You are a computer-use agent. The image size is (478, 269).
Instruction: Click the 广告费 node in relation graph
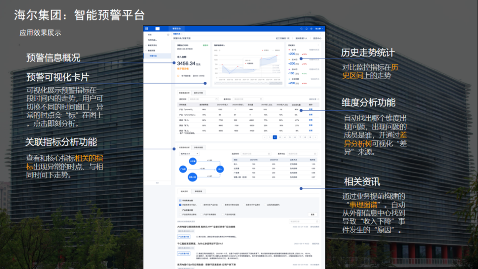[x=183, y=169]
